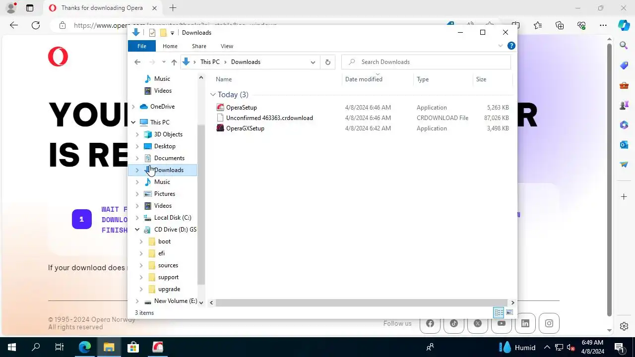Click navigation pane vertical scrollbar
Viewport: 635px width, 357px height.
(201, 203)
